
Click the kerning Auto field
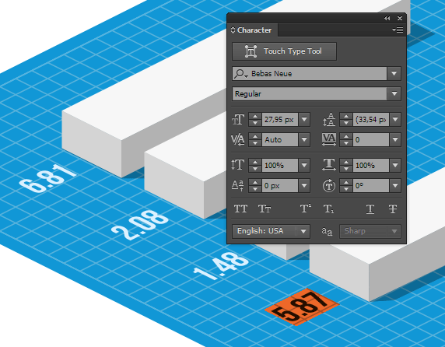coord(280,139)
